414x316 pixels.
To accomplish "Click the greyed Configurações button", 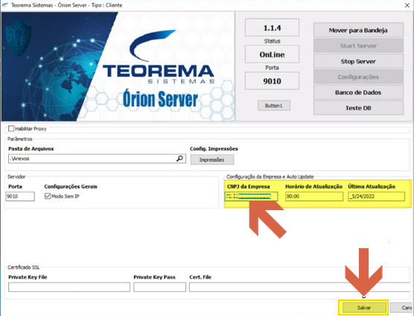I will click(x=358, y=77).
